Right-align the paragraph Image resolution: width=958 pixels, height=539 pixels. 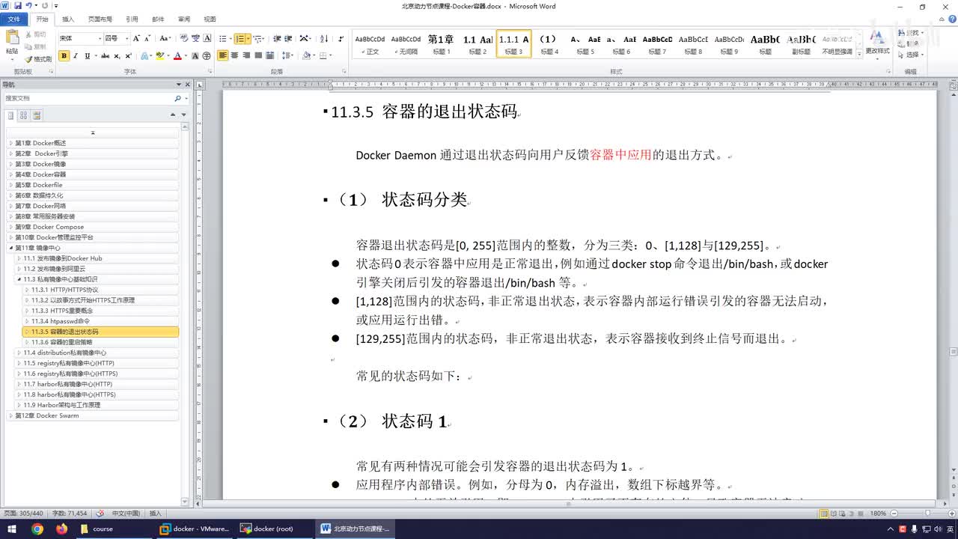point(246,56)
